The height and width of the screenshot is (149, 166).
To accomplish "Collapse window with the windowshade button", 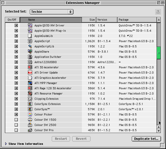I will click(x=163, y=3).
